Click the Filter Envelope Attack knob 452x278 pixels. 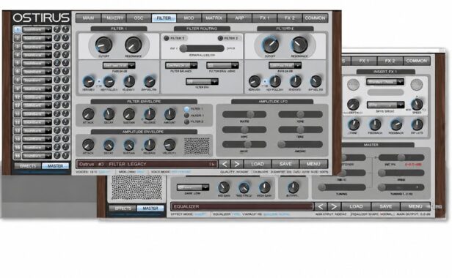click(88, 114)
